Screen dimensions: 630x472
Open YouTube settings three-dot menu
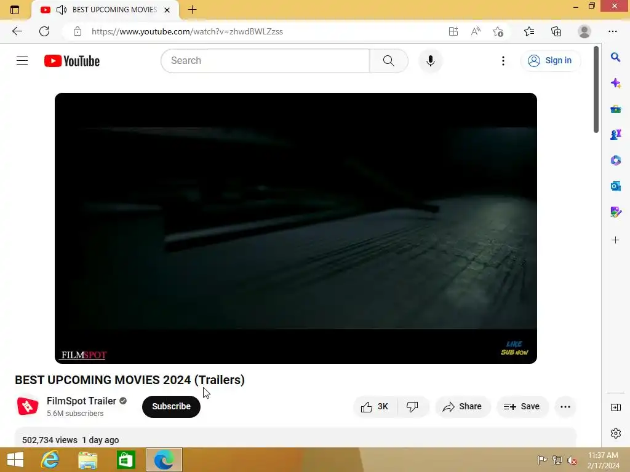click(503, 61)
